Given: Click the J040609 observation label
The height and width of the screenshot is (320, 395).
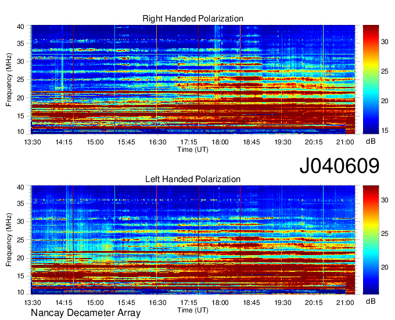Looking at the screenshot, I should coord(339,166).
